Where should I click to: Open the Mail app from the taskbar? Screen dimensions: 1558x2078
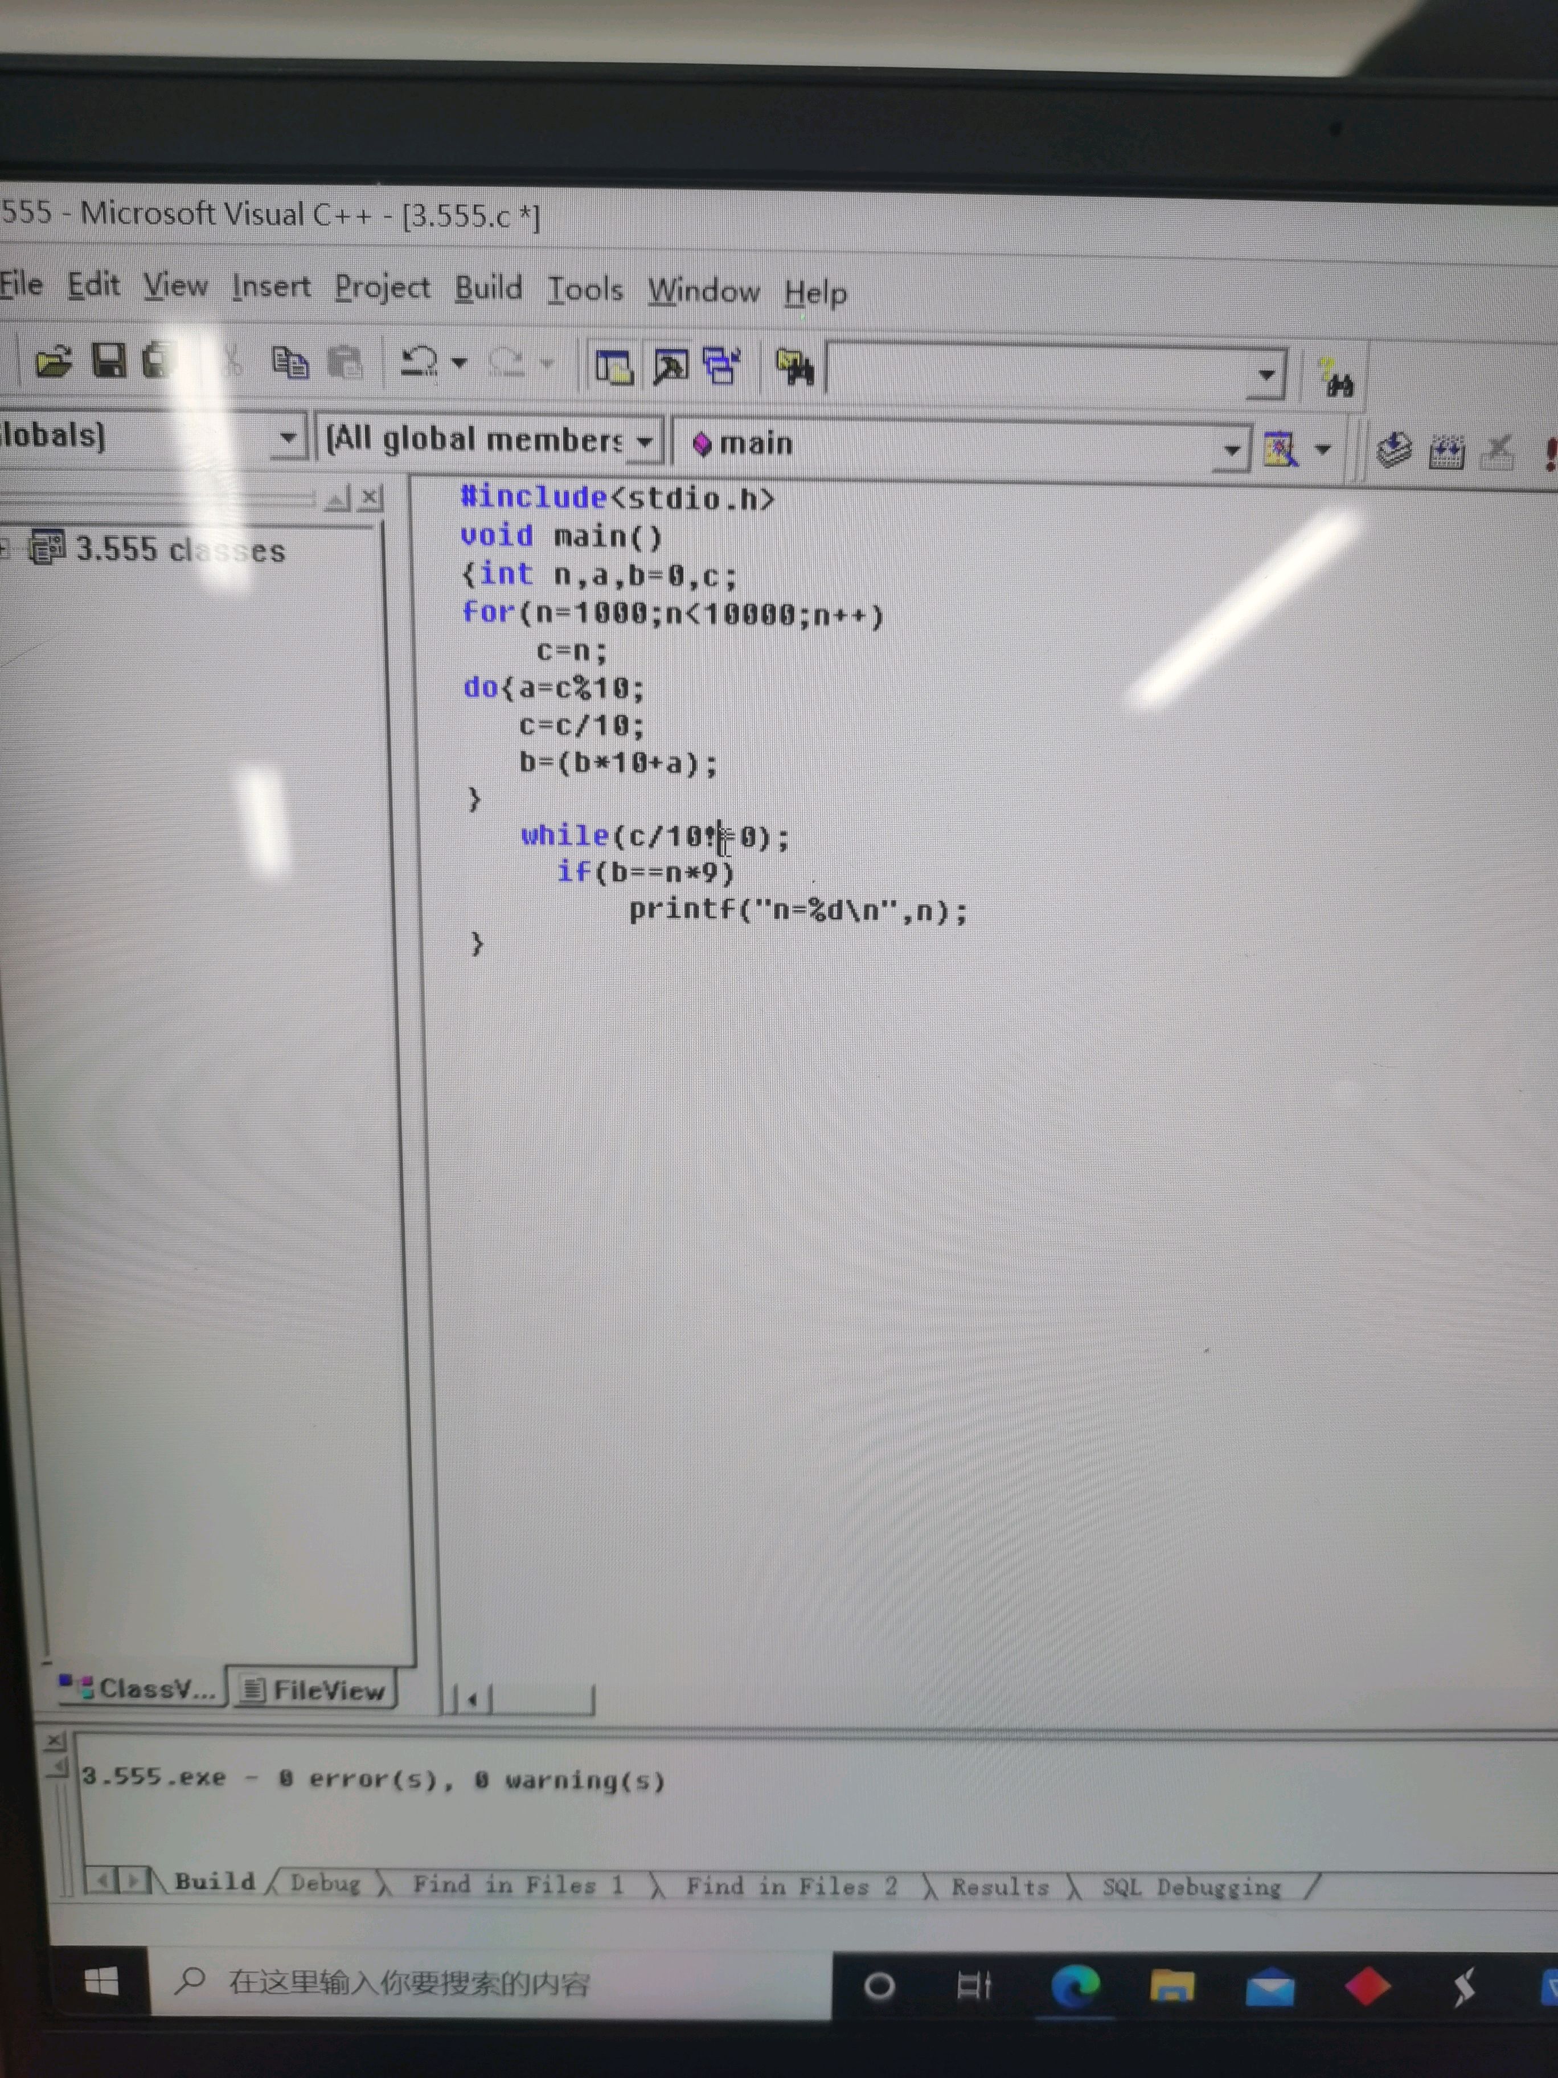click(1270, 1989)
